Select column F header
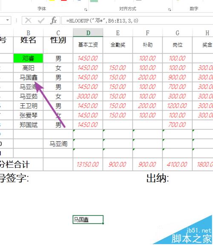Image resolution: width=213 pixels, height=245 pixels. point(147,33)
